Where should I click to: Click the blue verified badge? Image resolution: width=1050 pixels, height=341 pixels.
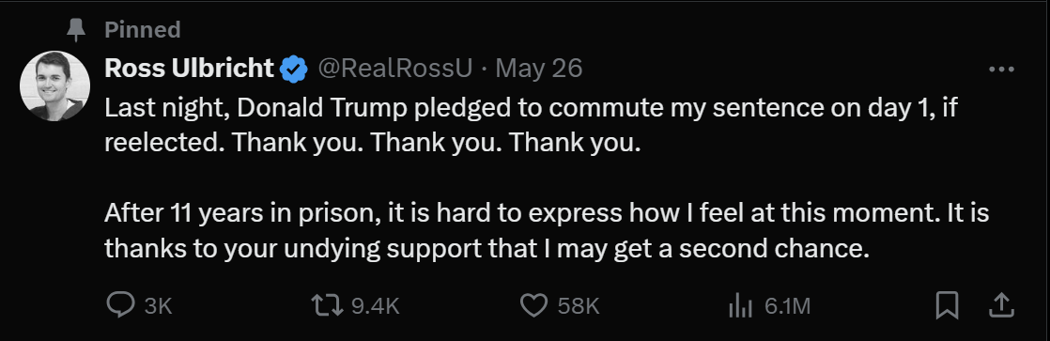[293, 69]
